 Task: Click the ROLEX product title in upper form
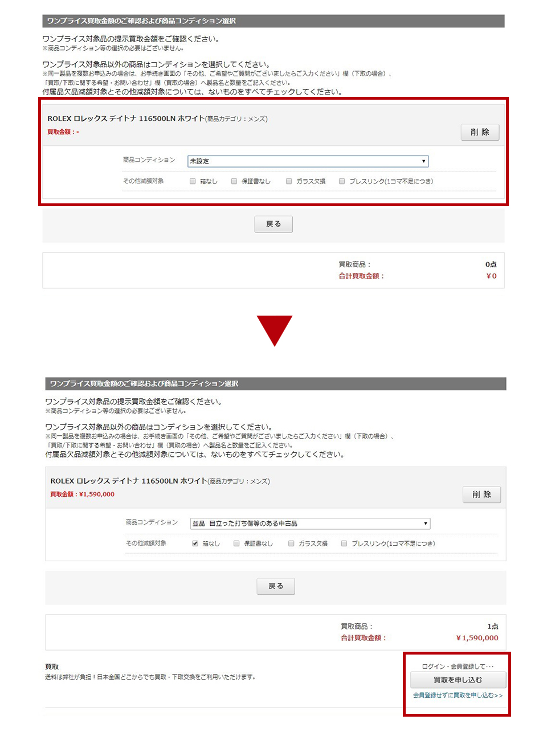pos(126,118)
